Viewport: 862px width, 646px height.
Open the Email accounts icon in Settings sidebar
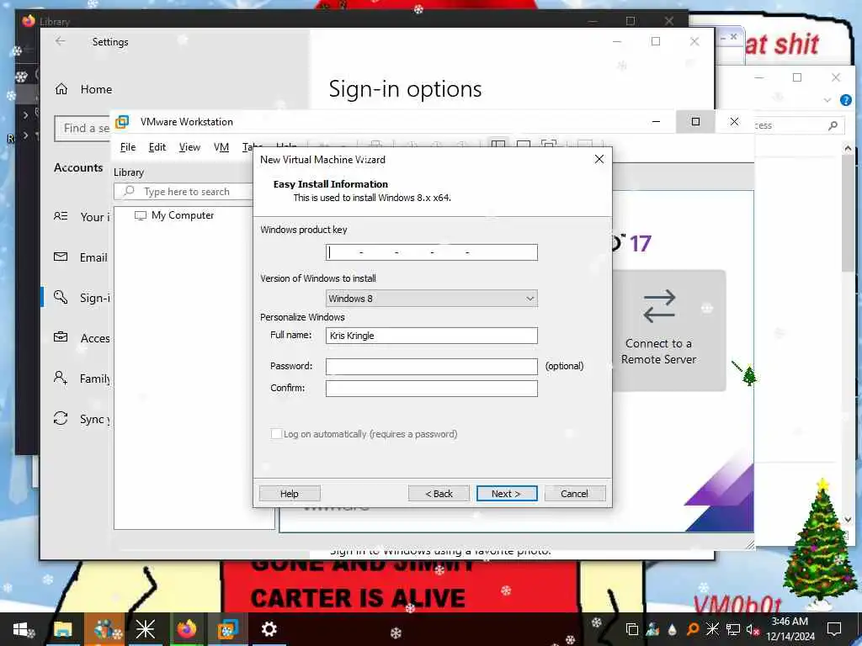pos(61,257)
